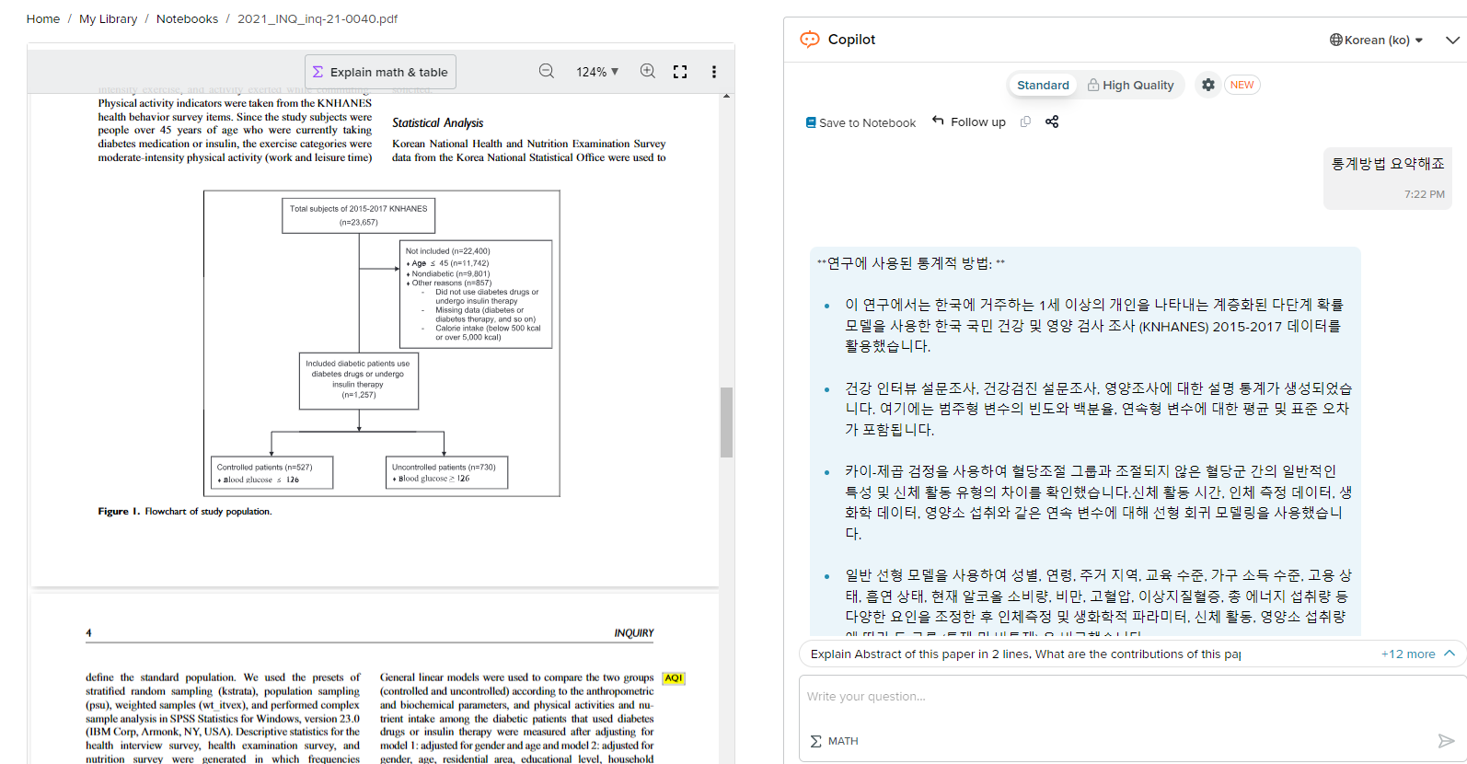Screen dimensions: 1467x764
Task: Click the NEW badge
Action: 1242,85
